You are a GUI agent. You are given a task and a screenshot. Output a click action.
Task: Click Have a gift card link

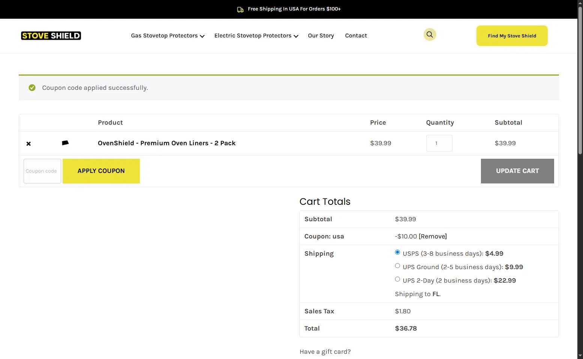coord(325,352)
